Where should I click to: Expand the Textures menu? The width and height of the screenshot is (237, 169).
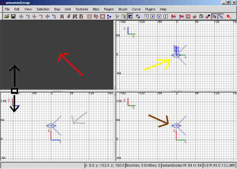coord(81,9)
